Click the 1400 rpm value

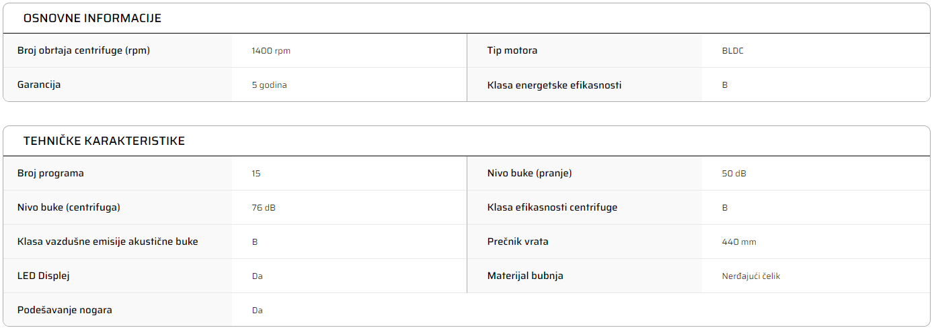click(271, 51)
